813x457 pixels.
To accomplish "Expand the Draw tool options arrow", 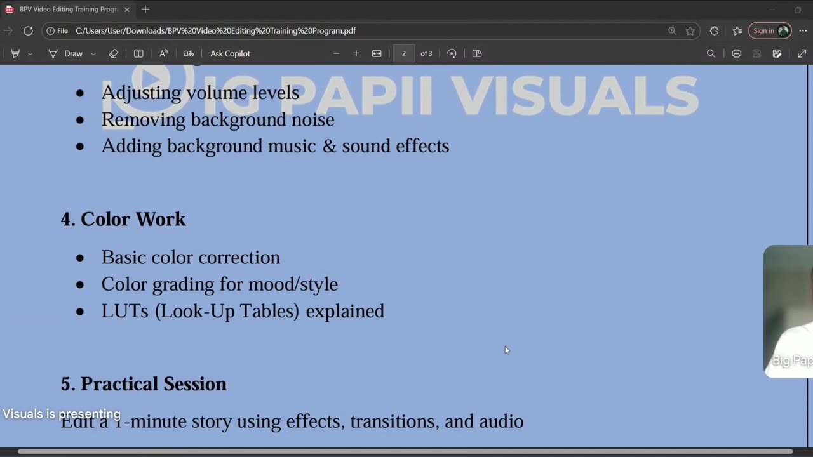I will coord(93,54).
